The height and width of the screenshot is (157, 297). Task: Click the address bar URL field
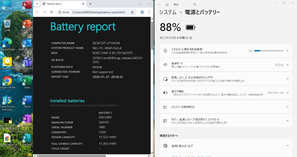click(98, 12)
